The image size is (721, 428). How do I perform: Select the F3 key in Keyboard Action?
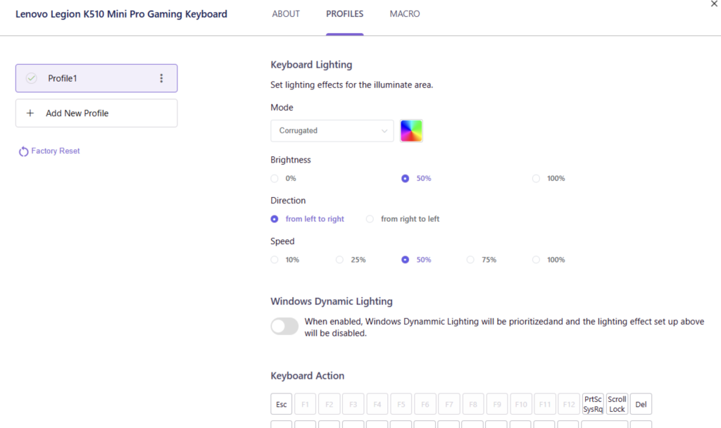click(353, 404)
